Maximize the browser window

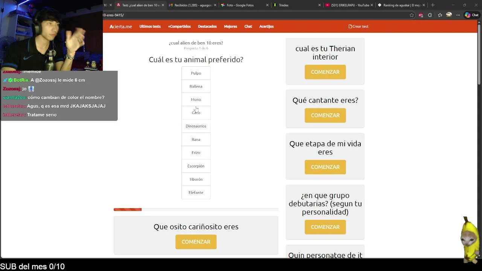point(464,5)
